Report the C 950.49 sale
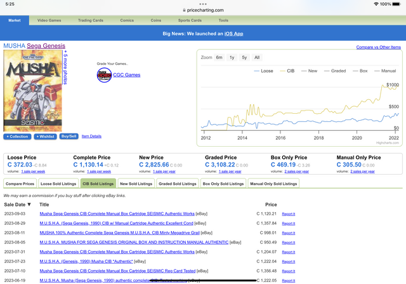406x284 pixels. pos(289,243)
